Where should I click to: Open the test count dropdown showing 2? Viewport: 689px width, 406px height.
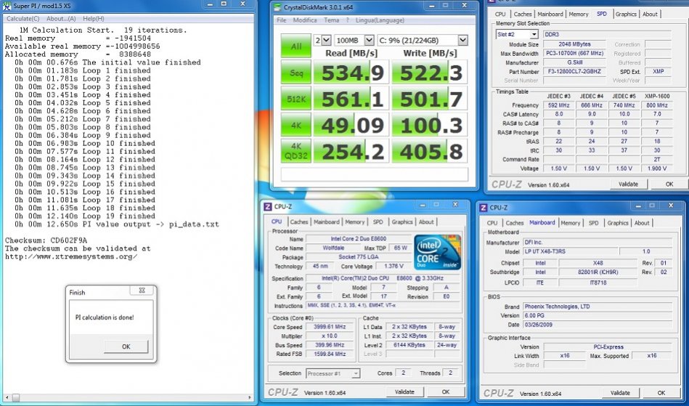tap(322, 41)
